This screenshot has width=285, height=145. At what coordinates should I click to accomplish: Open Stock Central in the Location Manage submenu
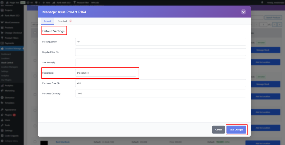pyautogui.click(x=7, y=63)
